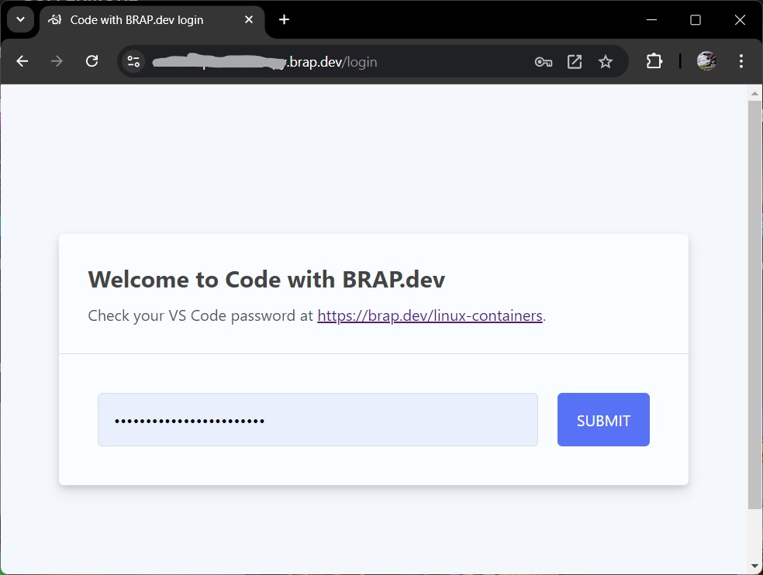The width and height of the screenshot is (763, 575).
Task: Click the forward navigation arrow
Action: pos(57,61)
